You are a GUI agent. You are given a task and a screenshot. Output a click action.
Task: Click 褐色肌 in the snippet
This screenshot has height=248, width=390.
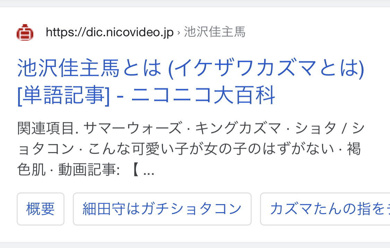tap(31, 170)
